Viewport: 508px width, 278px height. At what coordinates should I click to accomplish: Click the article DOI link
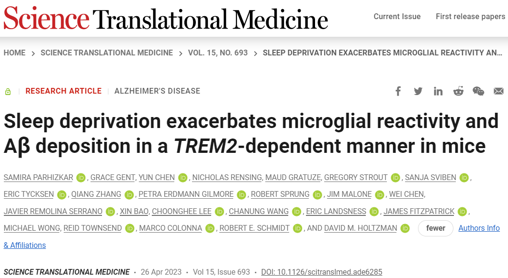[x=322, y=272]
